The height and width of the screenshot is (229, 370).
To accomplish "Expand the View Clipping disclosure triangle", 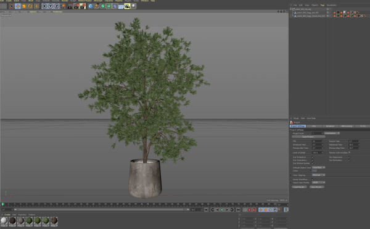I will click(x=291, y=175).
